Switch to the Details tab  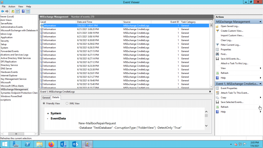(x=56, y=97)
